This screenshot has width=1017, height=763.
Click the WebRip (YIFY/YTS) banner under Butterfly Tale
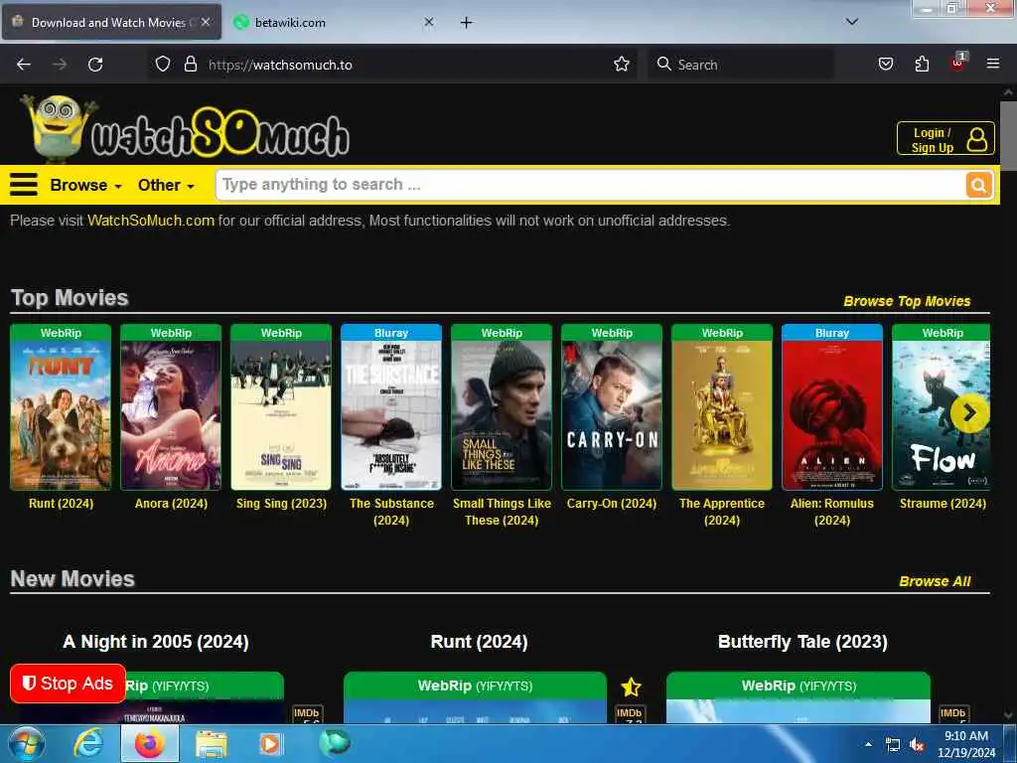point(799,686)
